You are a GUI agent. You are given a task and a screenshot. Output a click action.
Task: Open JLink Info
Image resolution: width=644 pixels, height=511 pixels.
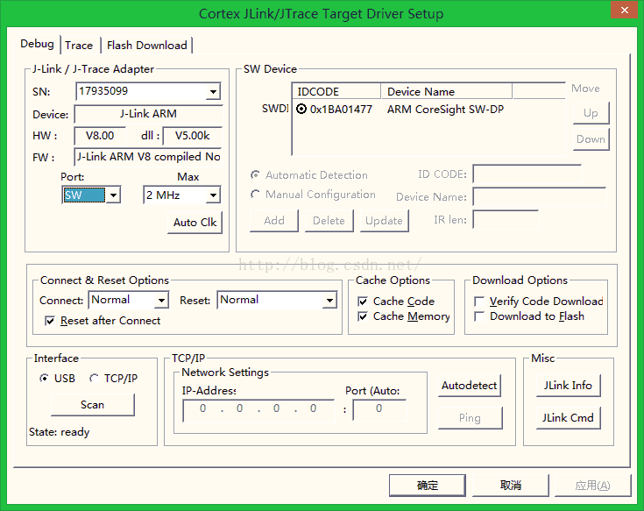(569, 386)
